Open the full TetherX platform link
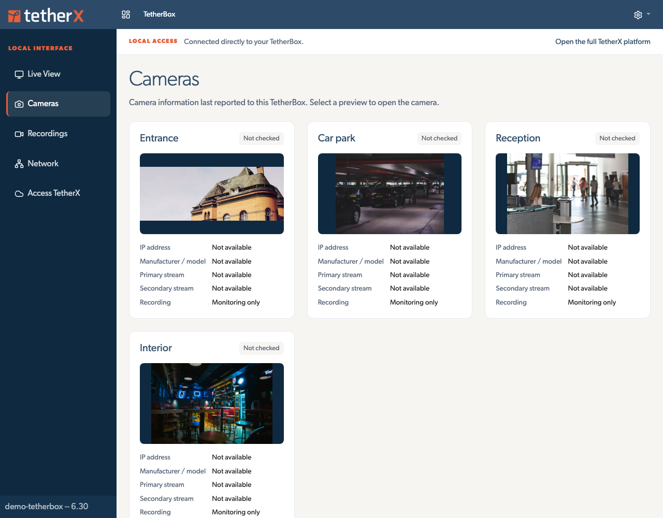The width and height of the screenshot is (663, 518). pyautogui.click(x=603, y=42)
